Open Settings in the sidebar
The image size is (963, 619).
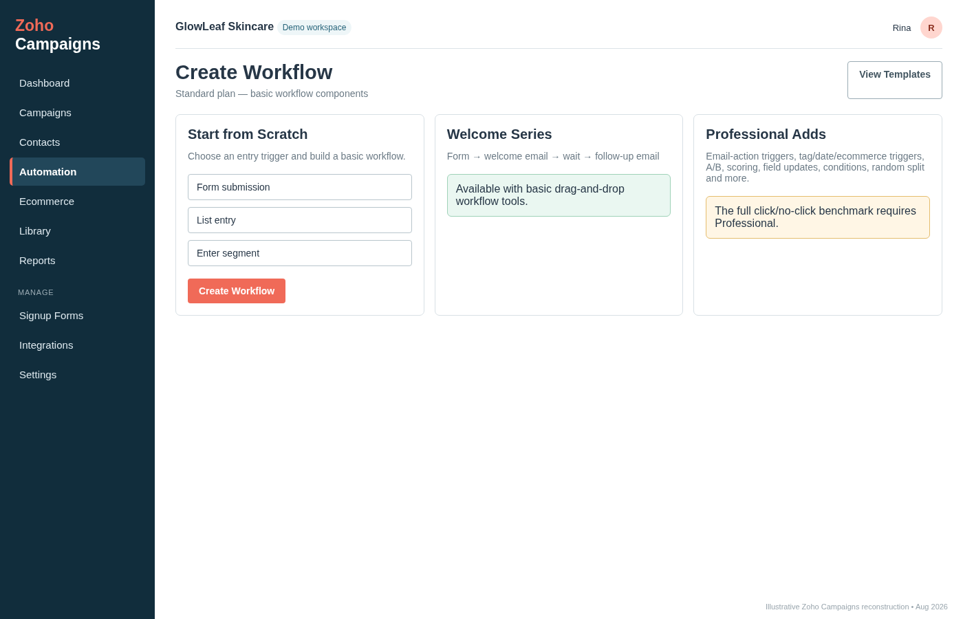click(x=77, y=375)
